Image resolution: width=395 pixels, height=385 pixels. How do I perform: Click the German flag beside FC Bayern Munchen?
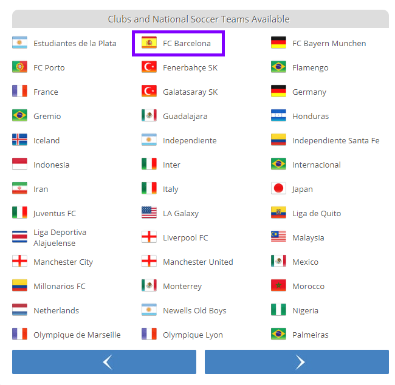coord(278,43)
